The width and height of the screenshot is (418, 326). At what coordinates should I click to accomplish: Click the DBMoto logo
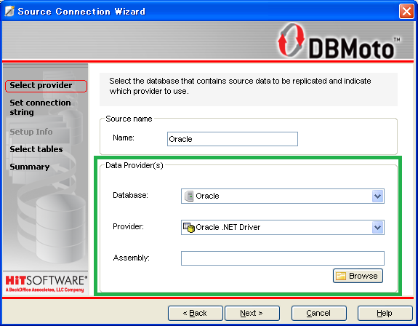[x=339, y=41]
